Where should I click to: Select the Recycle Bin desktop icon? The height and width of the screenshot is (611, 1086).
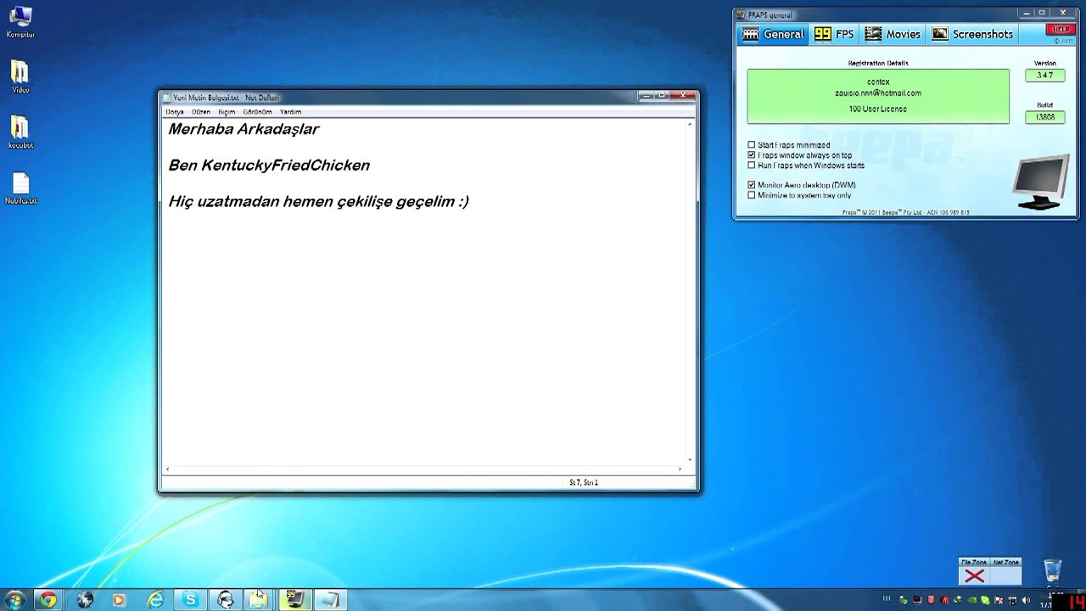pyautogui.click(x=1052, y=570)
